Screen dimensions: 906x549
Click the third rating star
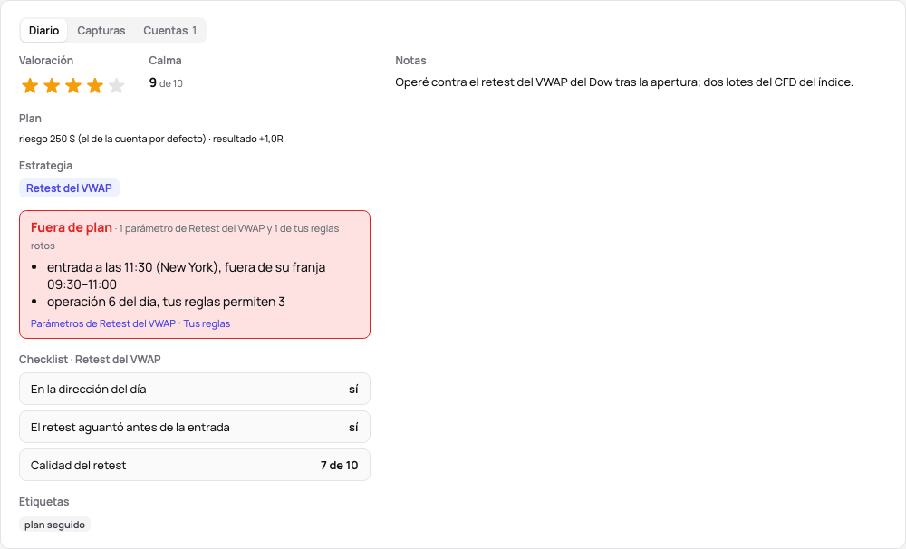tap(73, 86)
